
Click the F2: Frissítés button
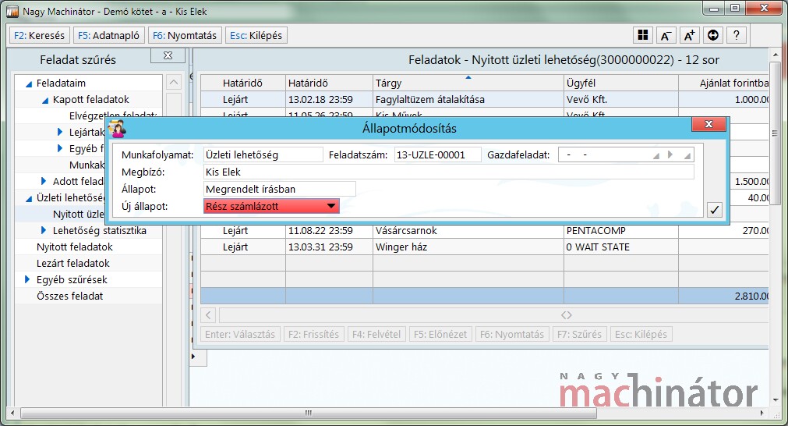tap(313, 335)
